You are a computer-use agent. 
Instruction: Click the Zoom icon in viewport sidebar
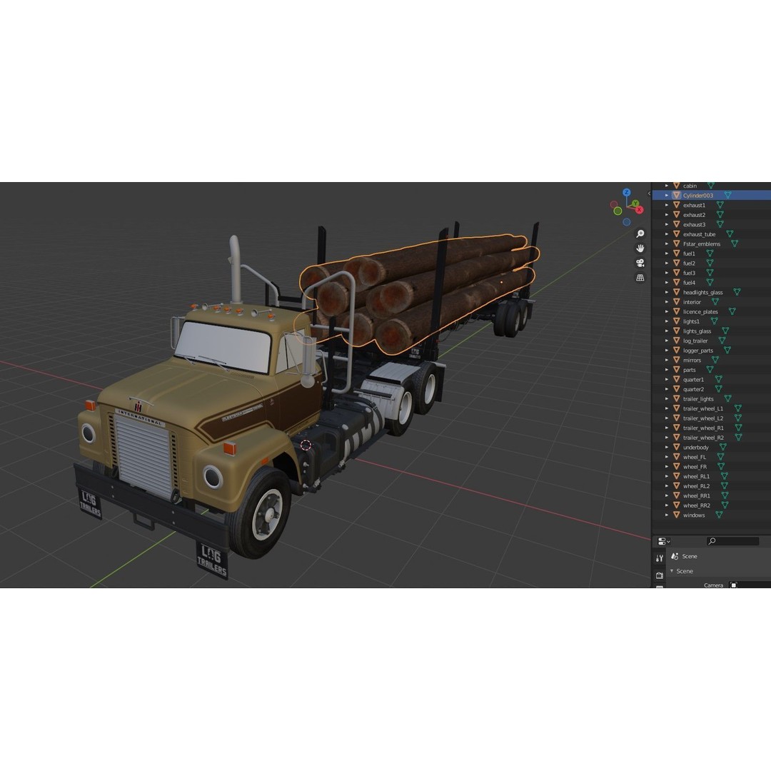pos(640,234)
